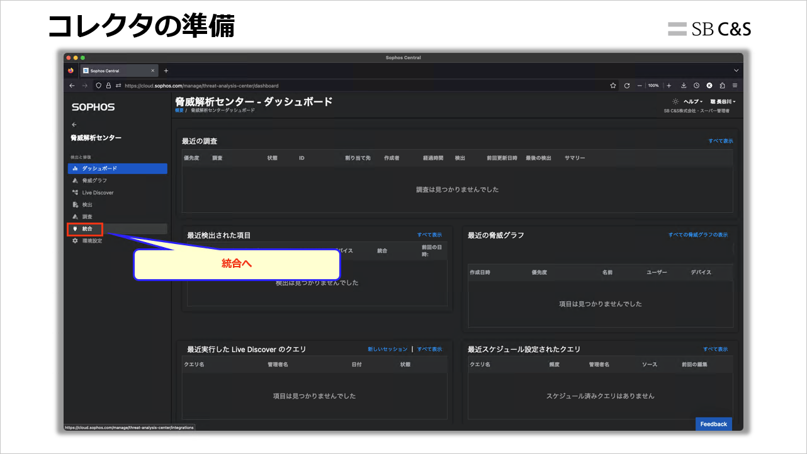Click the 割り当て先 column header
This screenshot has width=807, height=454.
click(x=358, y=158)
